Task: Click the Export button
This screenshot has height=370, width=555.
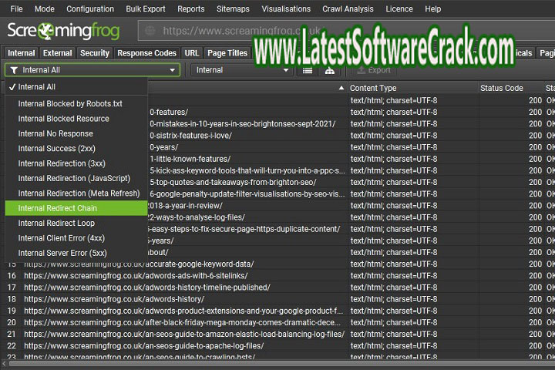Action: [x=374, y=70]
